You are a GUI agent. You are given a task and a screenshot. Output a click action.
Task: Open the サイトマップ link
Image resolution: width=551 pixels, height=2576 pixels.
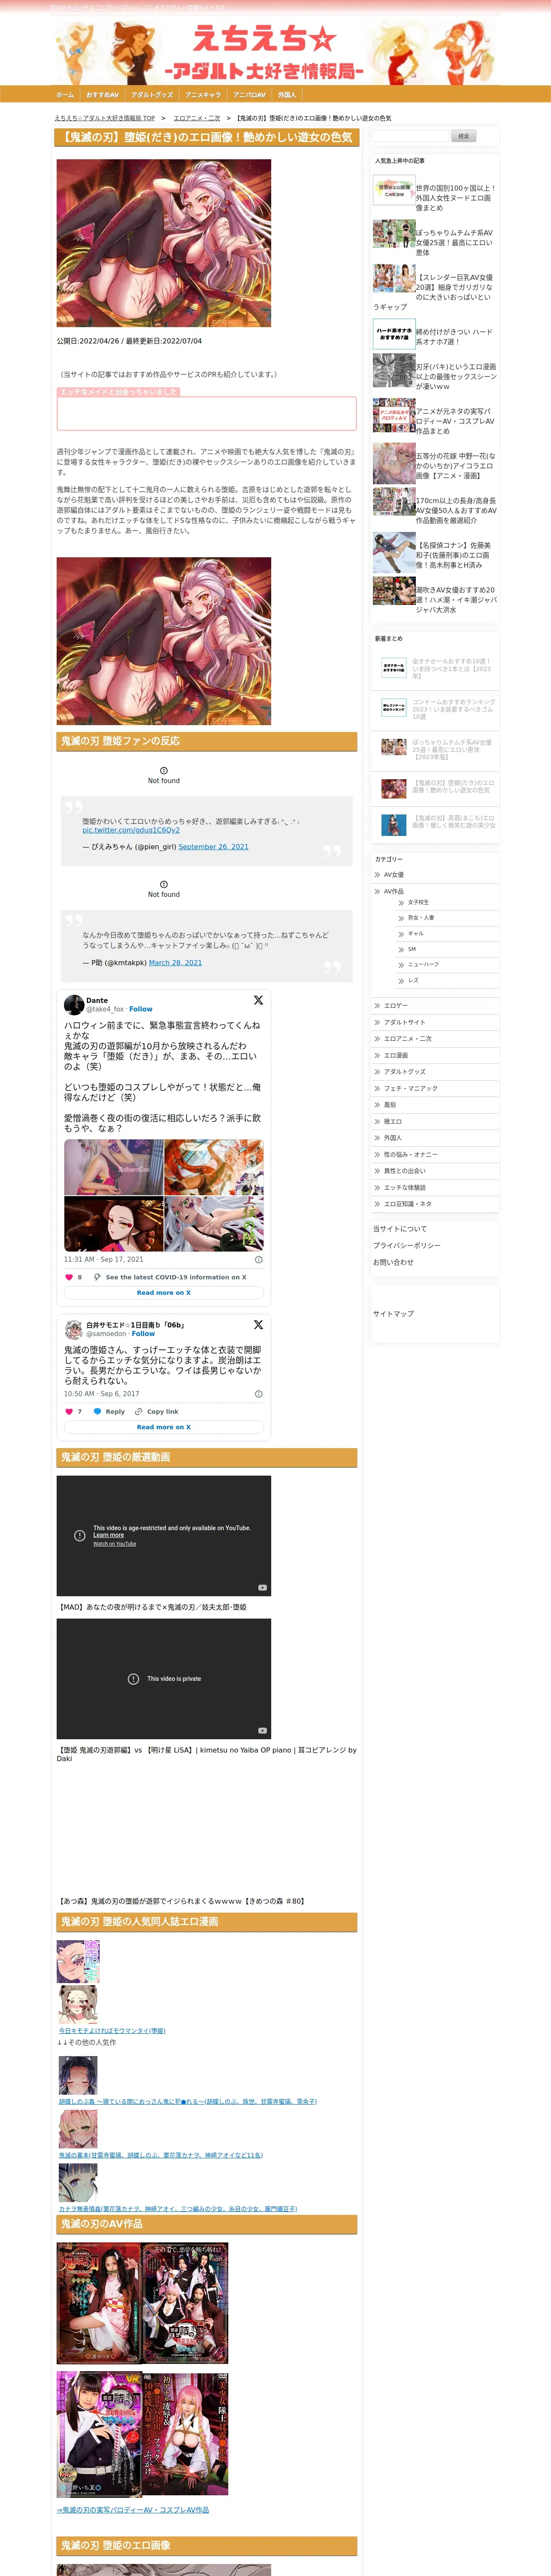coord(393,1314)
